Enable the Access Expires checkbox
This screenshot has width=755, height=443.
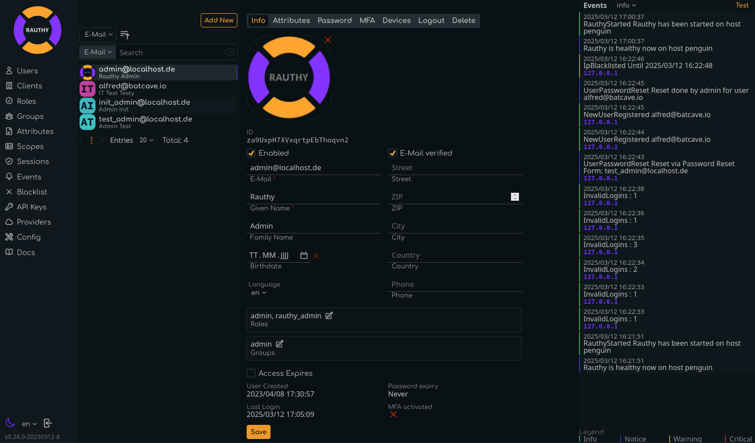point(251,373)
